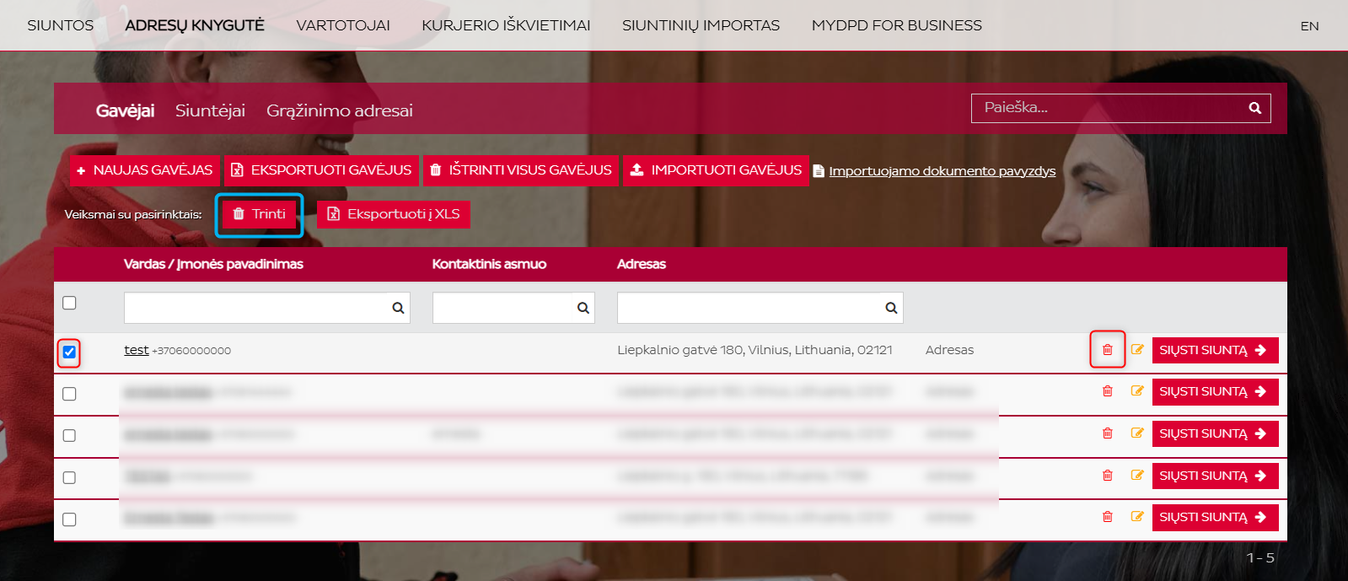Open the Kurjerio iškvietimai menu
1348x581 pixels.
[506, 25]
